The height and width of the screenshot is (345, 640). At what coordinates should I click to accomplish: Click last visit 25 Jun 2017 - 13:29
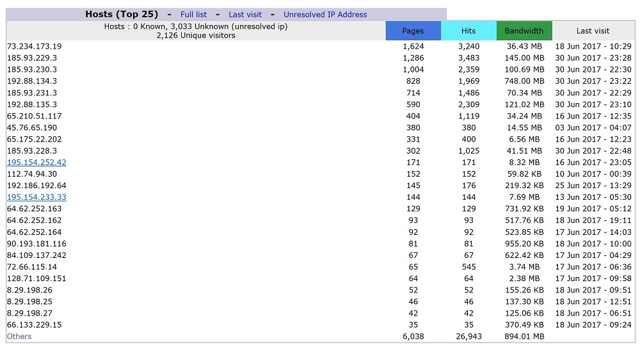click(x=593, y=186)
